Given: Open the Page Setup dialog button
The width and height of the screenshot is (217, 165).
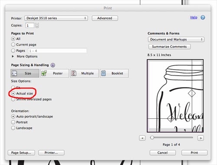Looking at the screenshot, I should [x=21, y=153].
